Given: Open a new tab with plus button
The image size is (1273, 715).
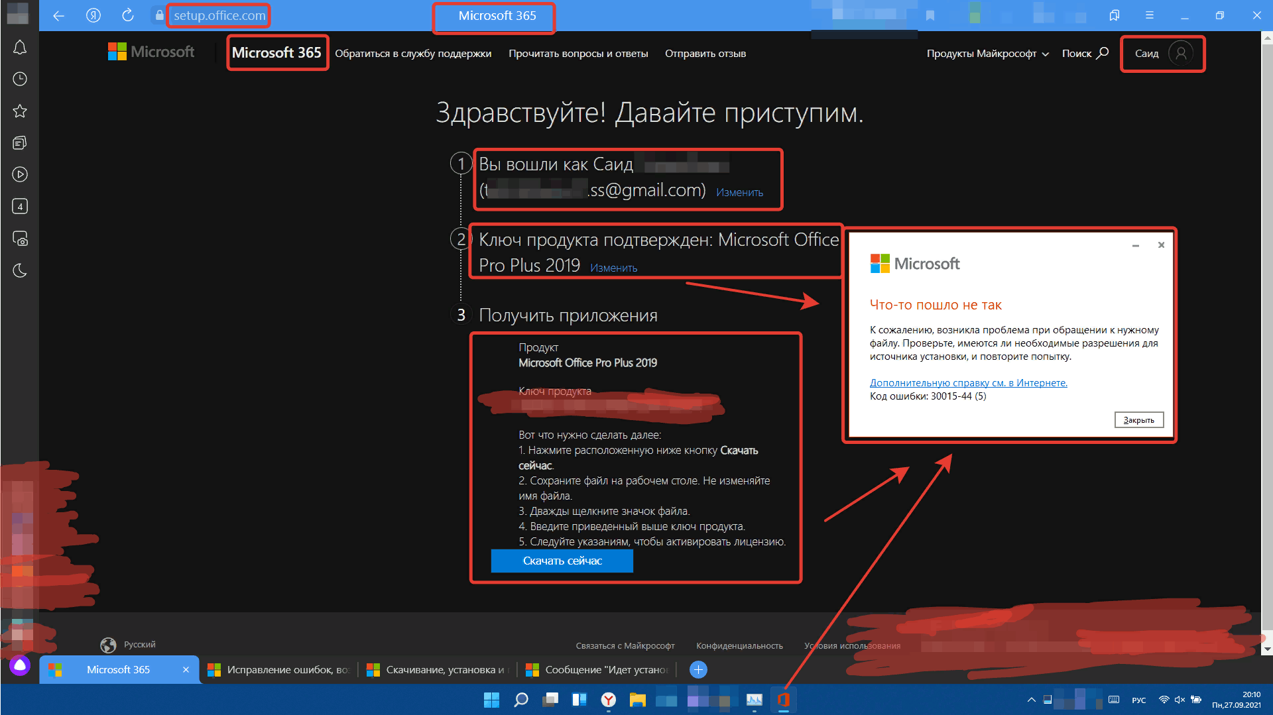Looking at the screenshot, I should coord(698,669).
